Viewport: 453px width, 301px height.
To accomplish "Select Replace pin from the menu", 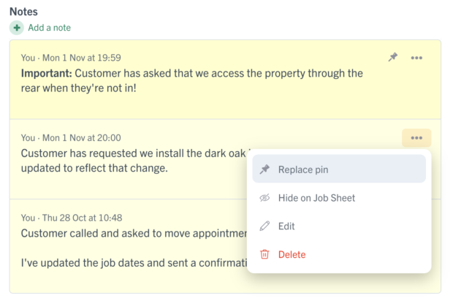I will point(339,169).
